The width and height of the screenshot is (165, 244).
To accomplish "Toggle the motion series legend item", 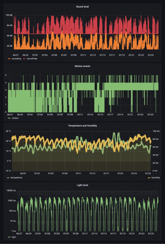I will (15, 118).
